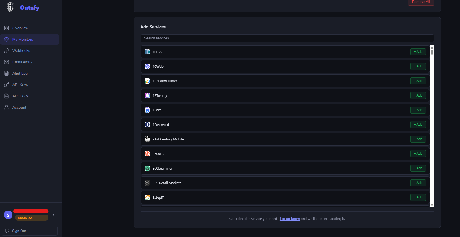Screen dimensions: 460x237
Task: Open API Docs page
Action: coord(30,96)
